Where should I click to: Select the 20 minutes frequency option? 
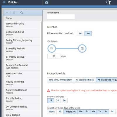click(x=57, y=101)
